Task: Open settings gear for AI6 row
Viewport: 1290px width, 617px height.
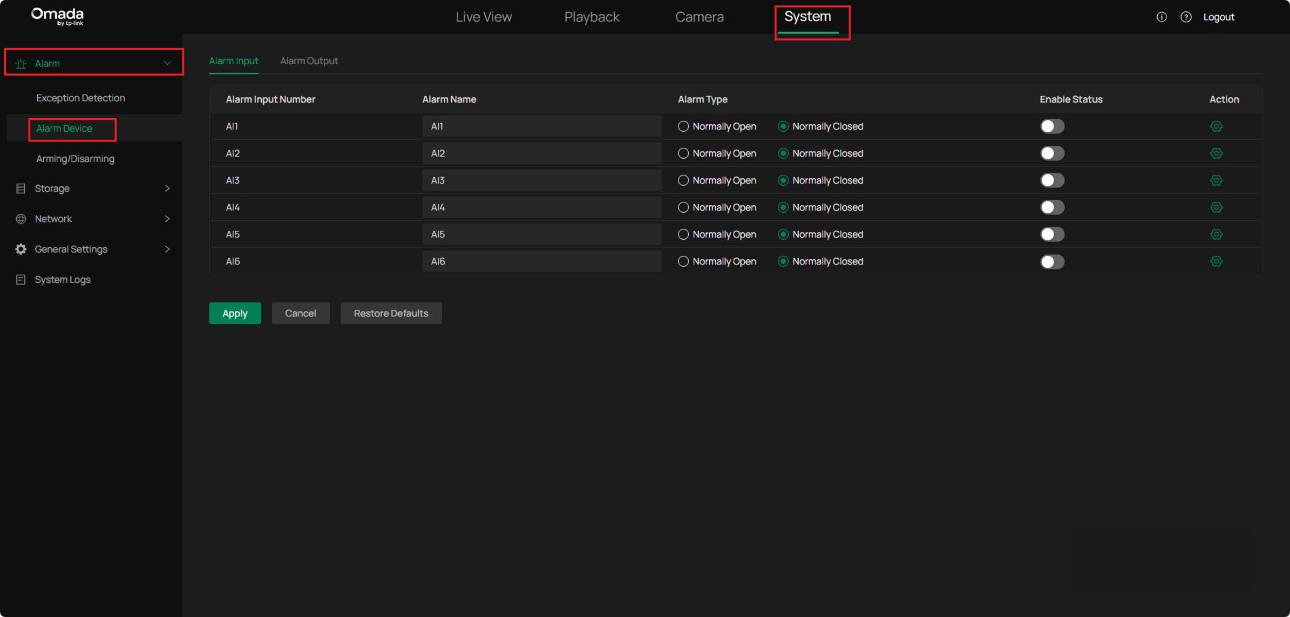Action: coord(1216,261)
